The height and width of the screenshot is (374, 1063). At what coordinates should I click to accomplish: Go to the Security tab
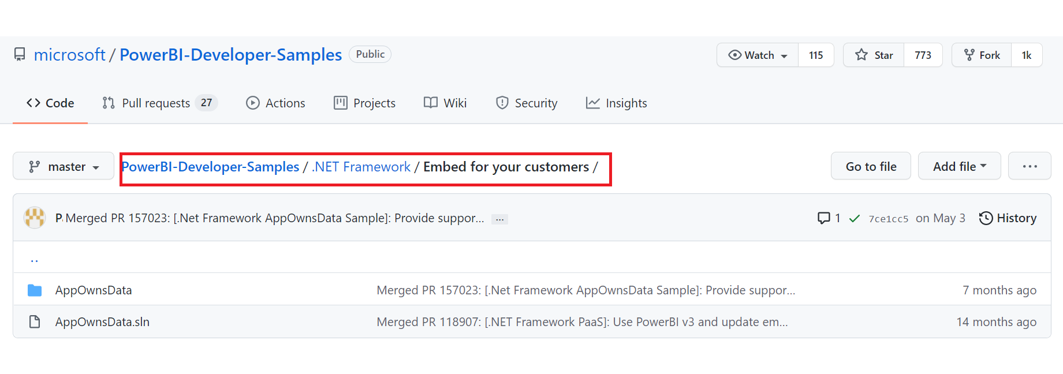527,103
